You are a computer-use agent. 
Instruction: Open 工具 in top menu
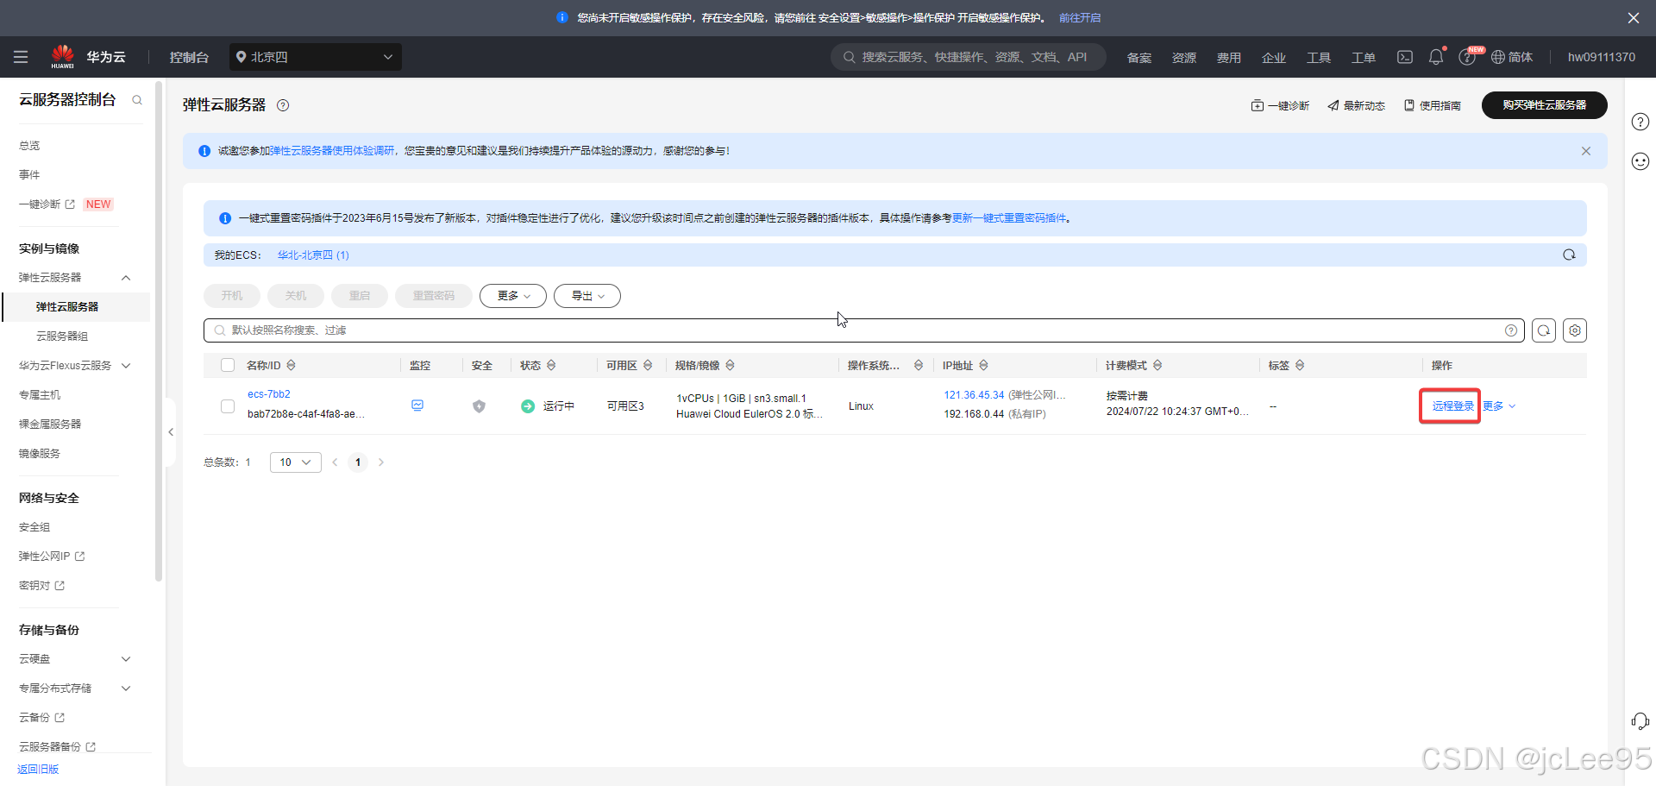[1319, 58]
